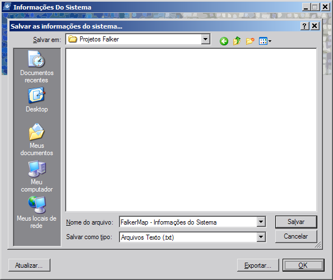Select Meu computador in places bar

point(37,176)
